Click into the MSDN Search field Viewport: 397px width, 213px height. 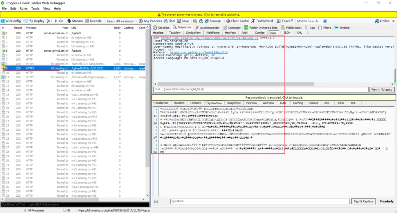coord(309,21)
